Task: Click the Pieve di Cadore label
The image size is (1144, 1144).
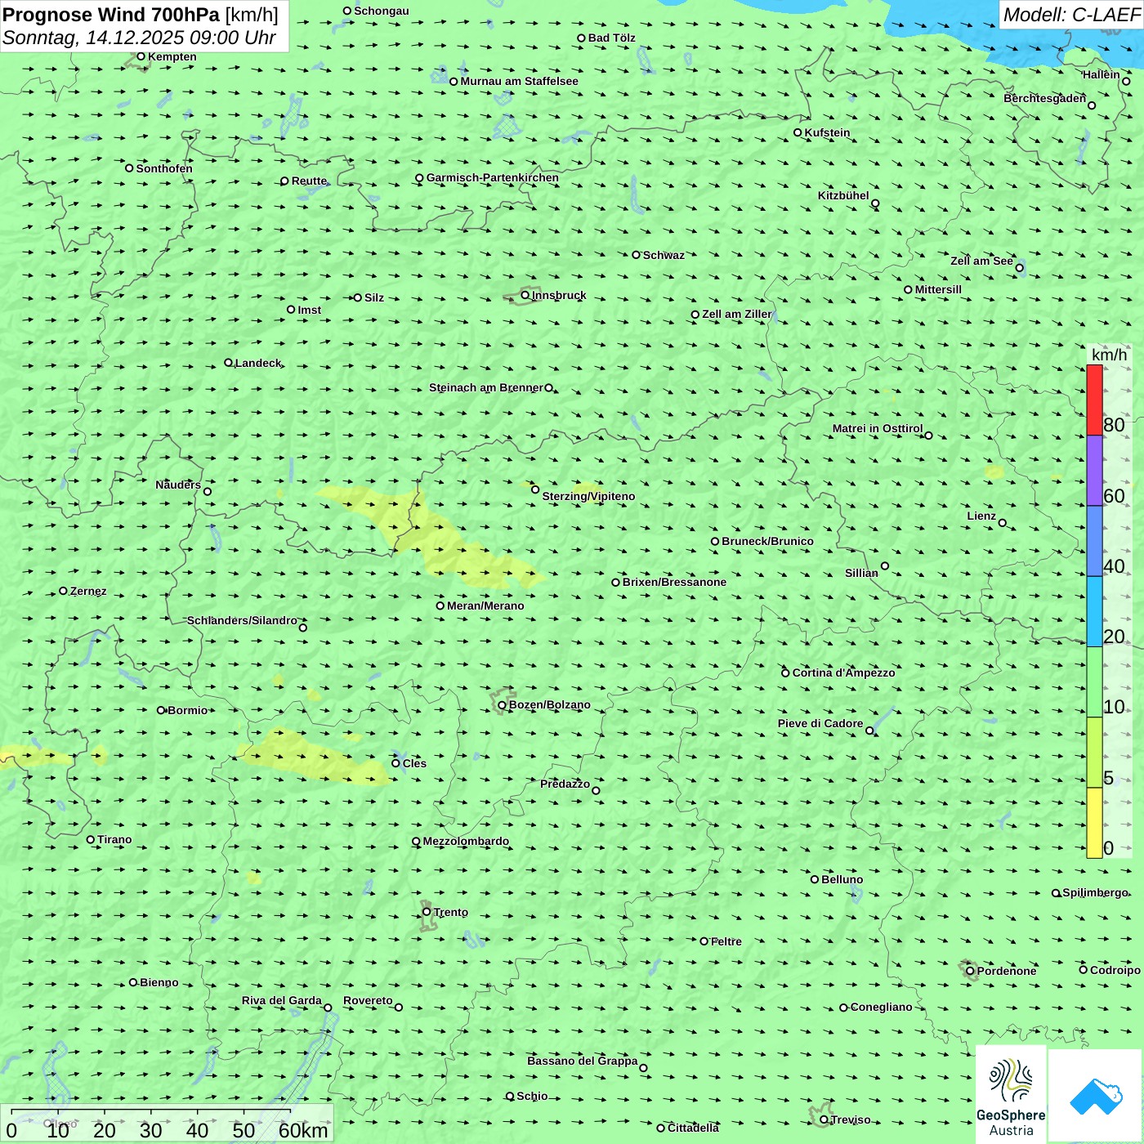Action: coord(820,723)
